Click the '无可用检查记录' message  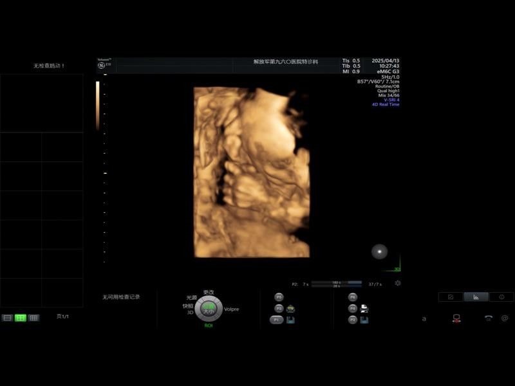click(x=121, y=297)
